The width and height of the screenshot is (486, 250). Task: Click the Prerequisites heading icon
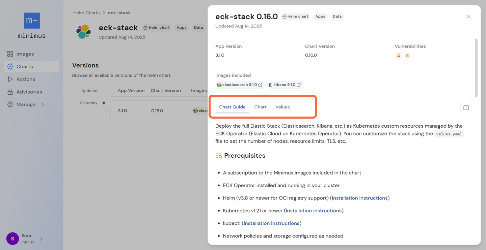click(219, 156)
